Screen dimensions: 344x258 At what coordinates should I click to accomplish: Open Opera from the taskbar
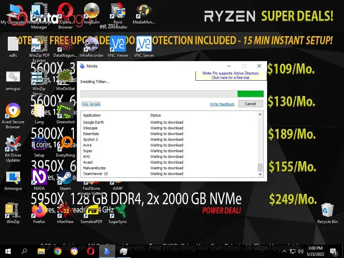pos(90,251)
